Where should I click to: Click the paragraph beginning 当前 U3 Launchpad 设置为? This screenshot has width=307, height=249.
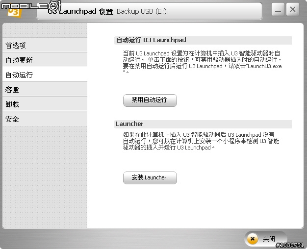202,63
